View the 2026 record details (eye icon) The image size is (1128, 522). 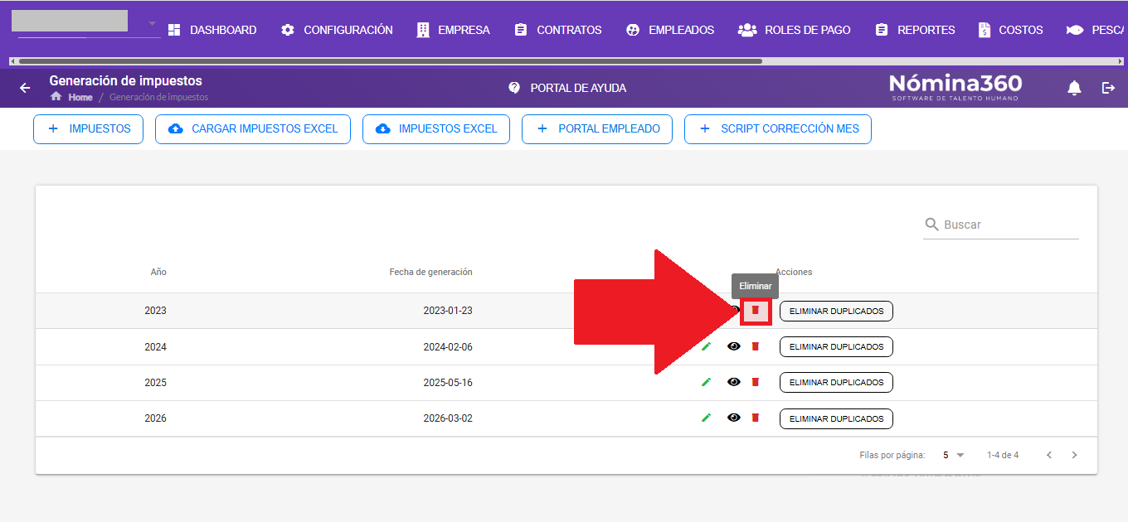pos(733,418)
